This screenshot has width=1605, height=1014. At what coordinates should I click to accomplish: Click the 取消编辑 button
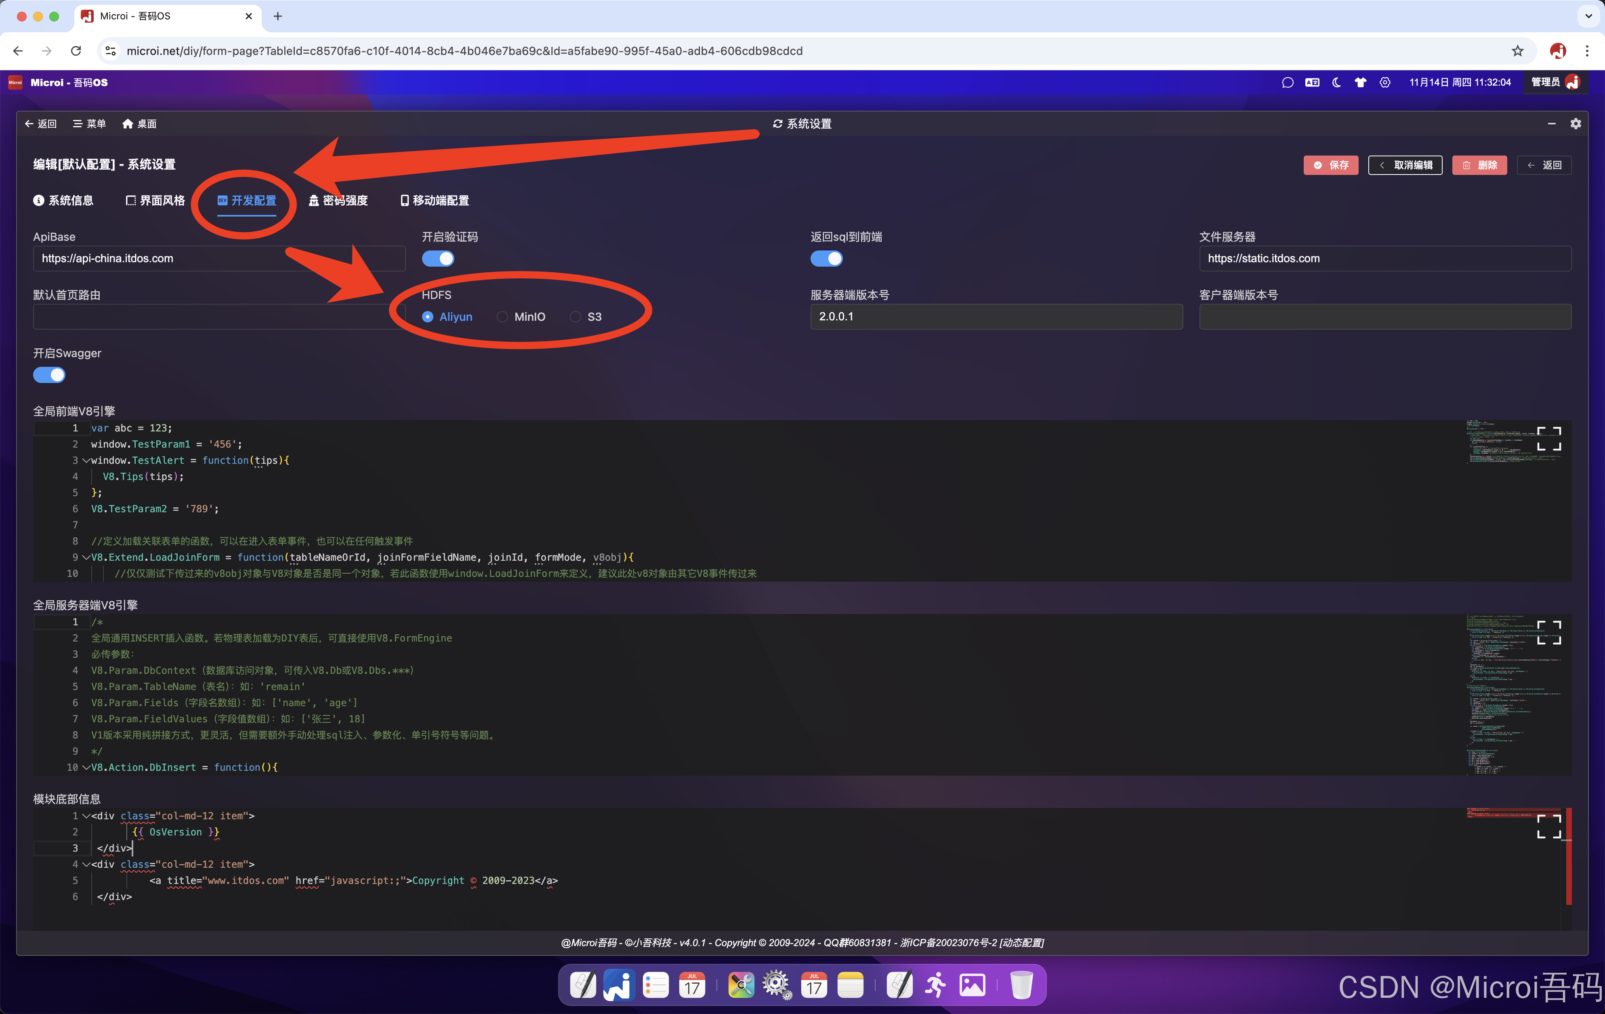pos(1404,165)
